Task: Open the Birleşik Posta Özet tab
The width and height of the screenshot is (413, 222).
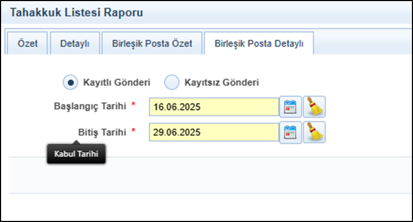Action: (152, 43)
